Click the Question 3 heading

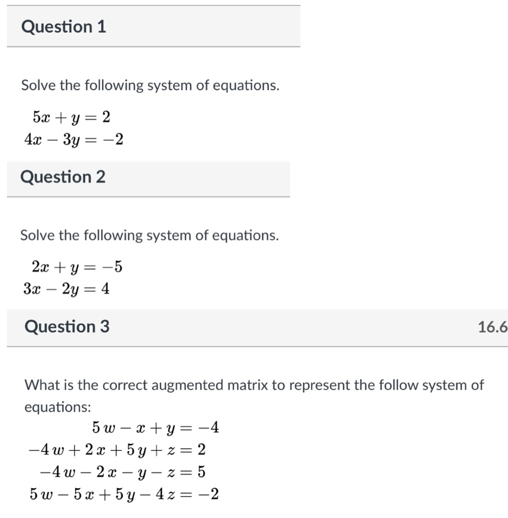67,327
